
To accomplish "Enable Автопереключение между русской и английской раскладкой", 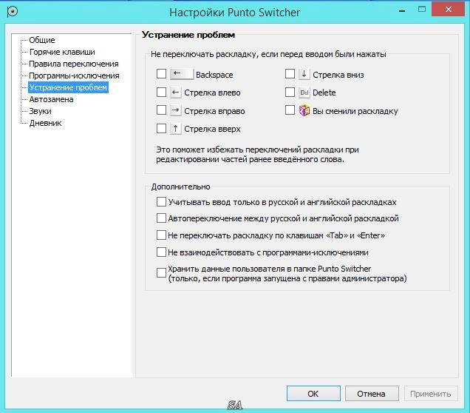I will (161, 218).
